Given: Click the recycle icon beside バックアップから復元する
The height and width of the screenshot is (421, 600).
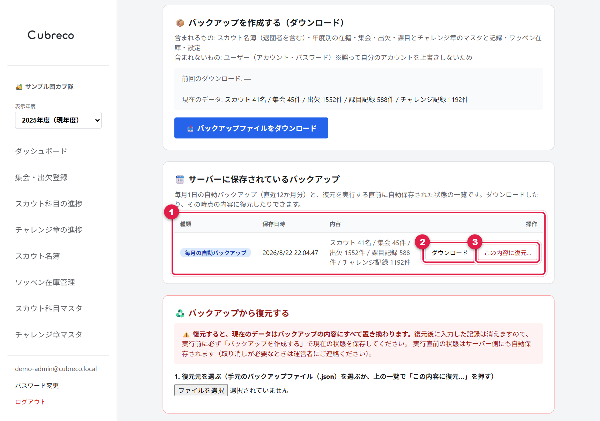Looking at the screenshot, I should (x=180, y=313).
